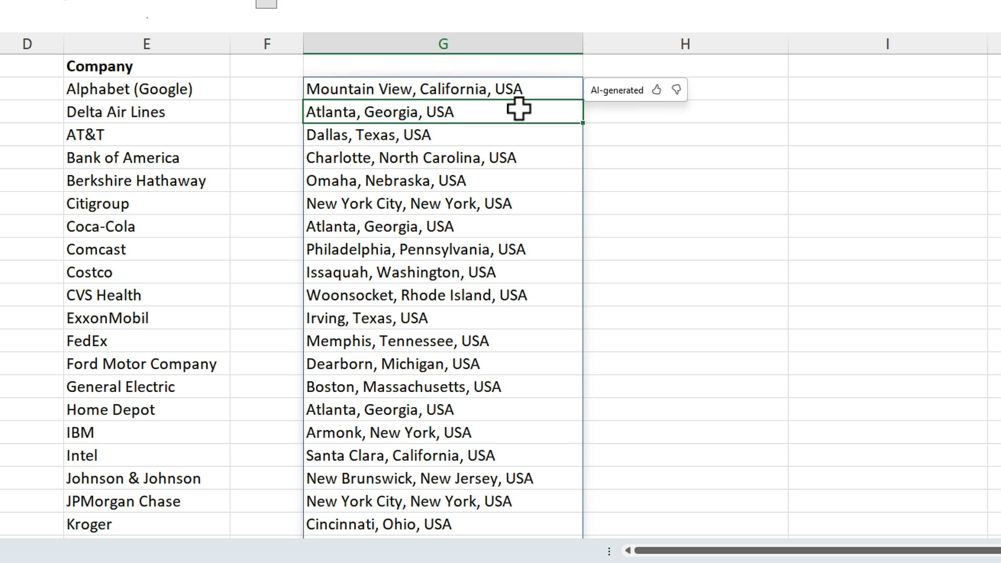Select column E header
Viewport: 1001px width, 563px height.
coord(147,44)
